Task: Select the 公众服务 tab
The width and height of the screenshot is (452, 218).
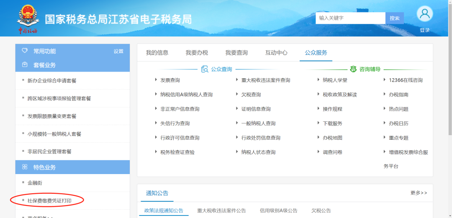Action: tap(316, 53)
